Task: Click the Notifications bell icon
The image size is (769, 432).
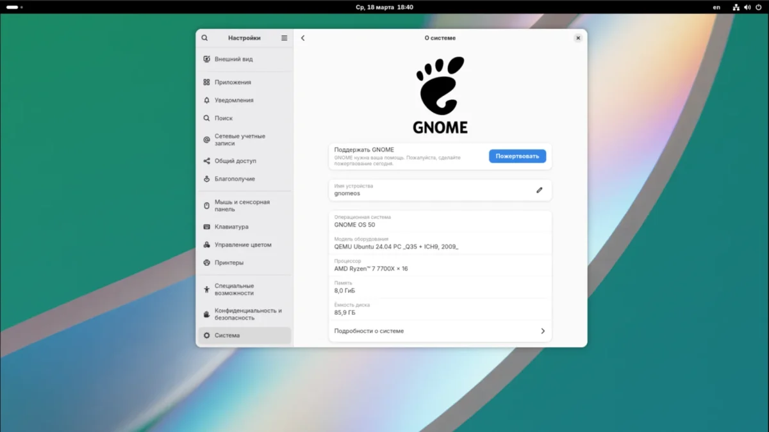Action: point(206,100)
